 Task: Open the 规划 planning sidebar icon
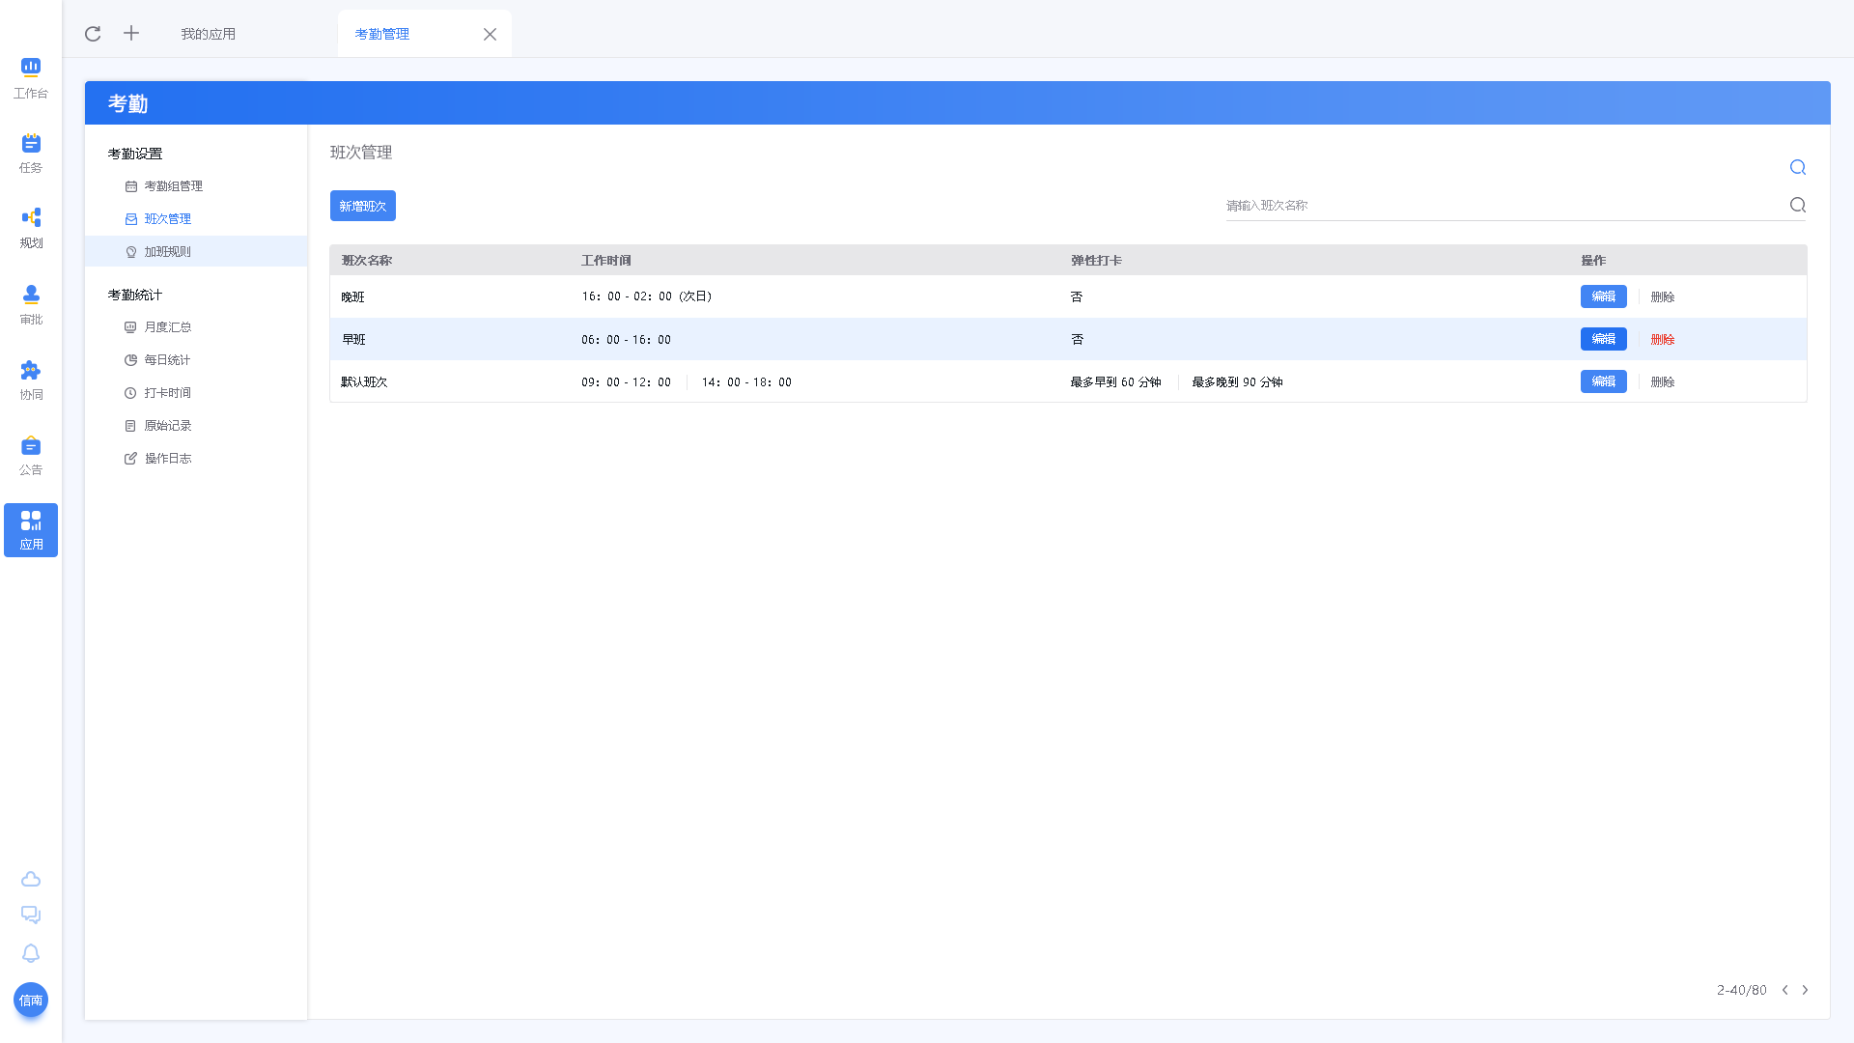coord(31,229)
